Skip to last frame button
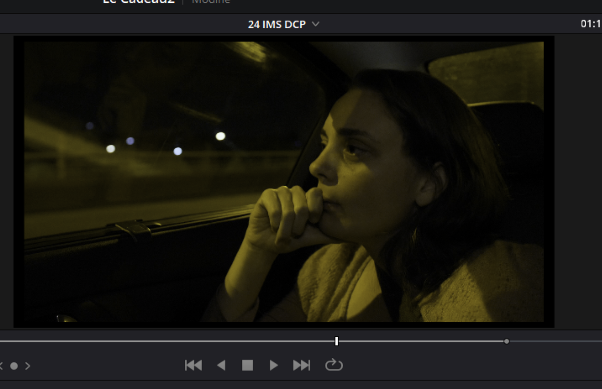 coord(301,365)
